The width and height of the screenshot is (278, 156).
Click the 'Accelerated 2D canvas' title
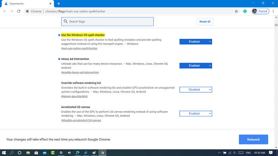pyautogui.click(x=75, y=107)
